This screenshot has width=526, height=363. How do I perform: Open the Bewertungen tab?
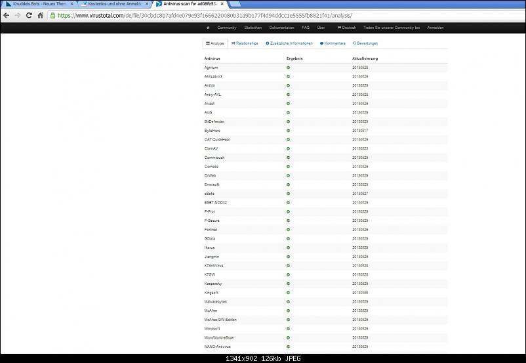tap(365, 43)
